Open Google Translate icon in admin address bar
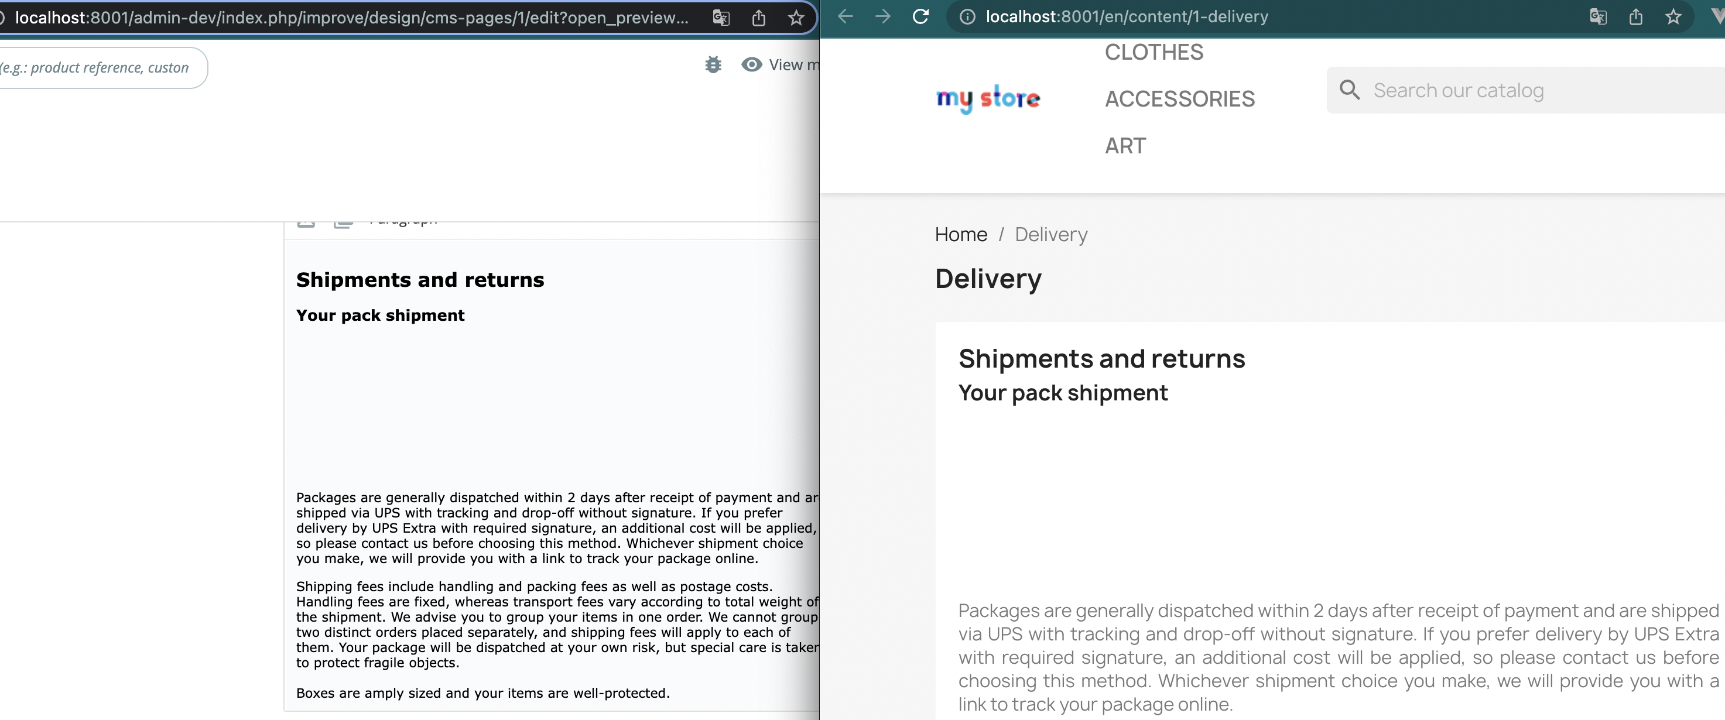Screen dimensions: 1725x720 (x=721, y=18)
